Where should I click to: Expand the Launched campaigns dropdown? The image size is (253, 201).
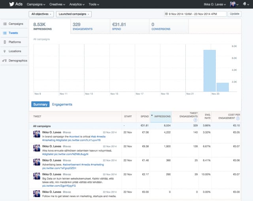point(74,14)
